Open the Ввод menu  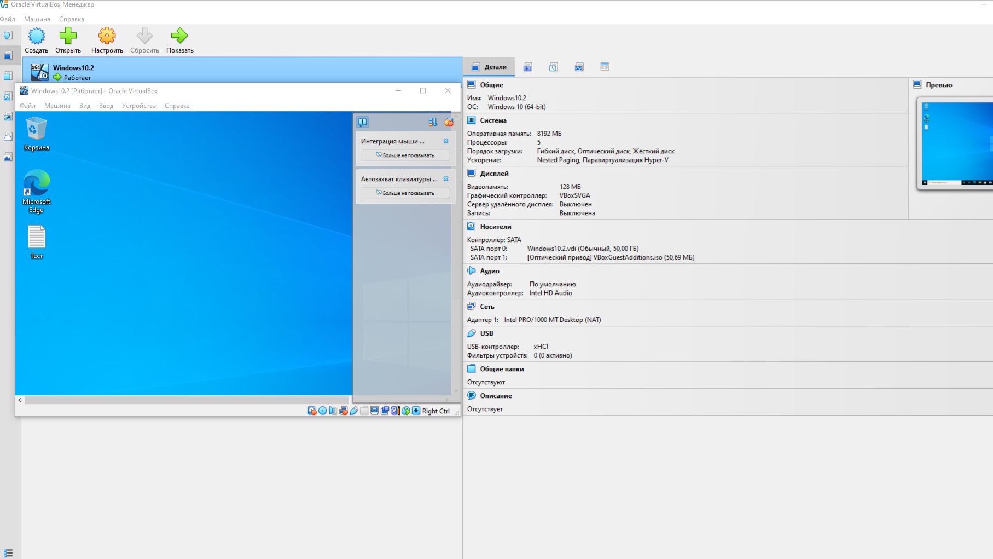[106, 106]
